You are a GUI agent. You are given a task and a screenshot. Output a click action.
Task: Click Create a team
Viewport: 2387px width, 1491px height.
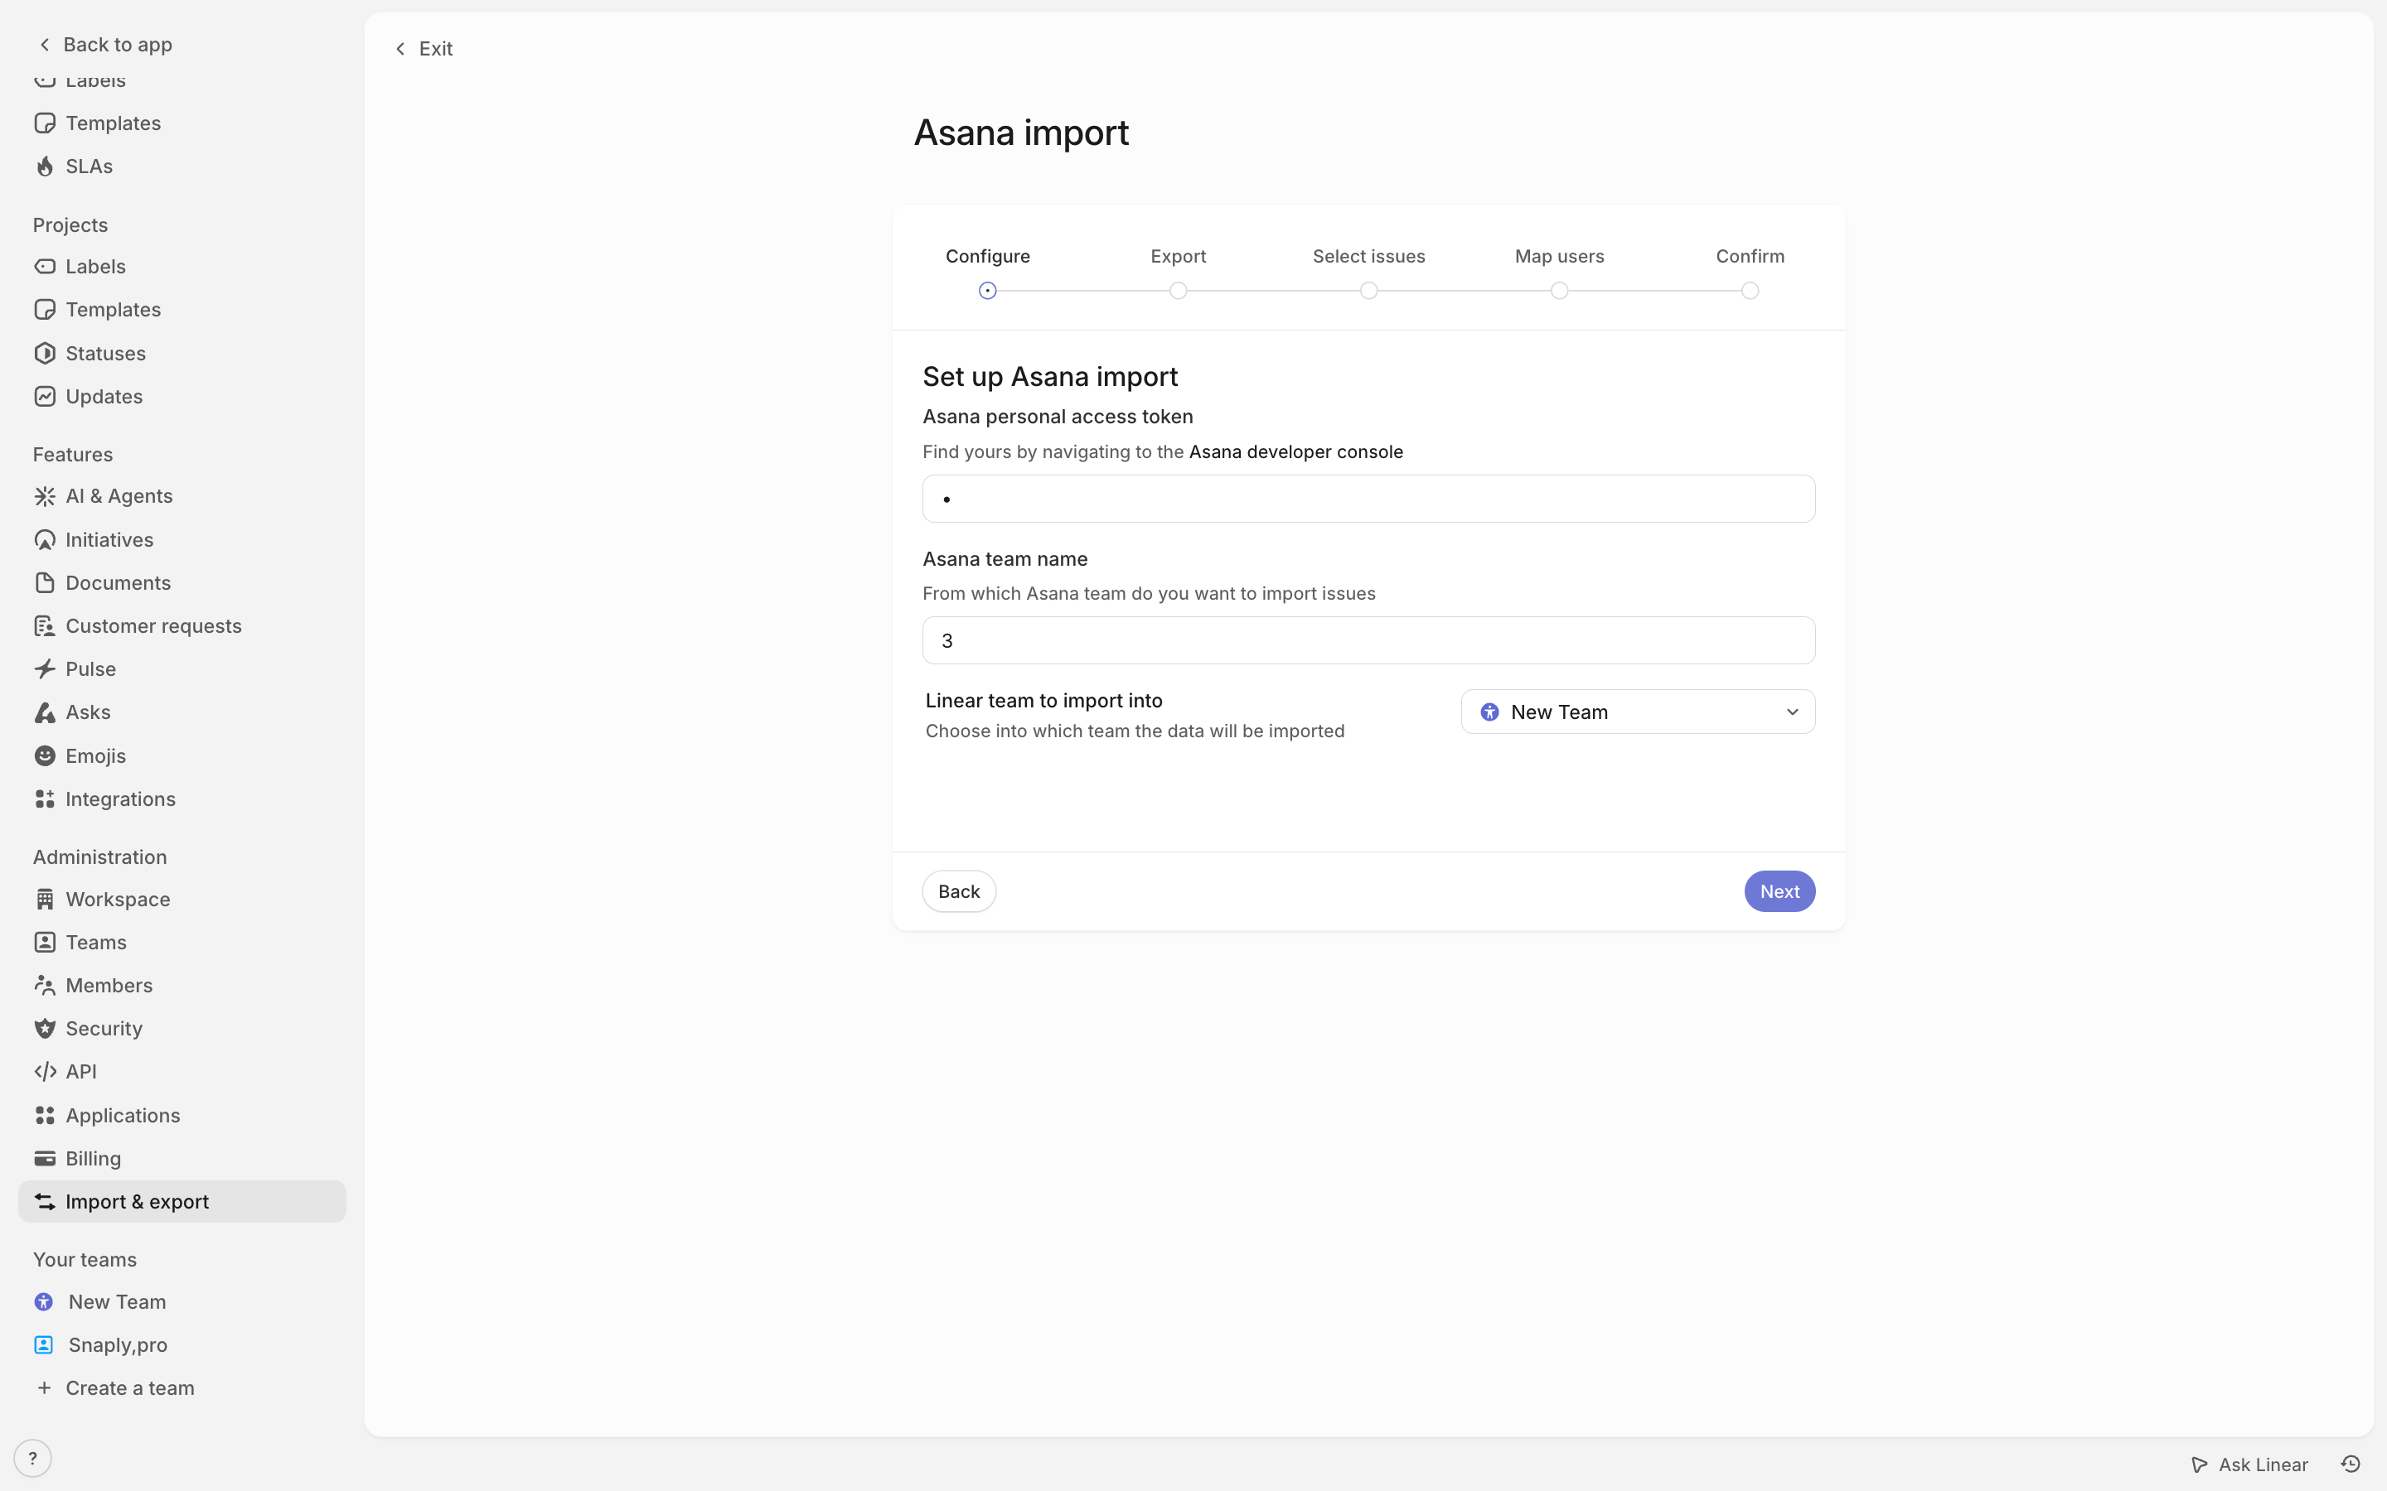click(129, 1387)
